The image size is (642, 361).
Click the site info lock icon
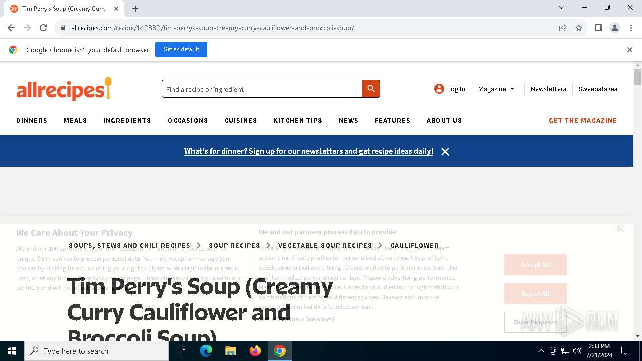click(63, 28)
